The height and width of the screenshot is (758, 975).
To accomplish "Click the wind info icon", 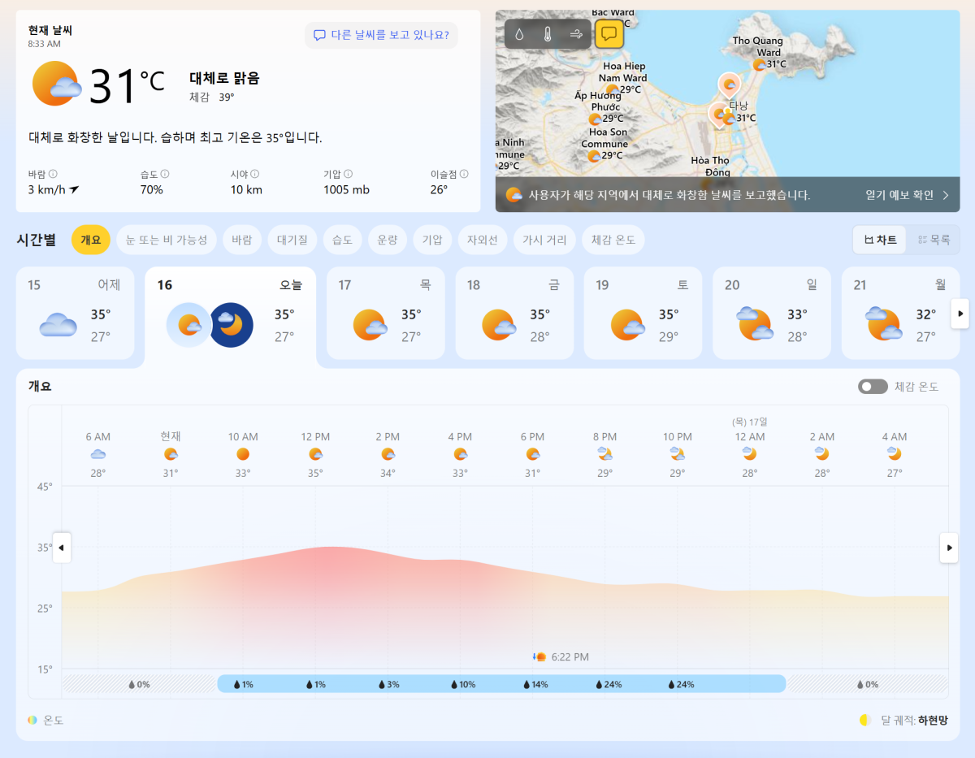I will click(53, 174).
